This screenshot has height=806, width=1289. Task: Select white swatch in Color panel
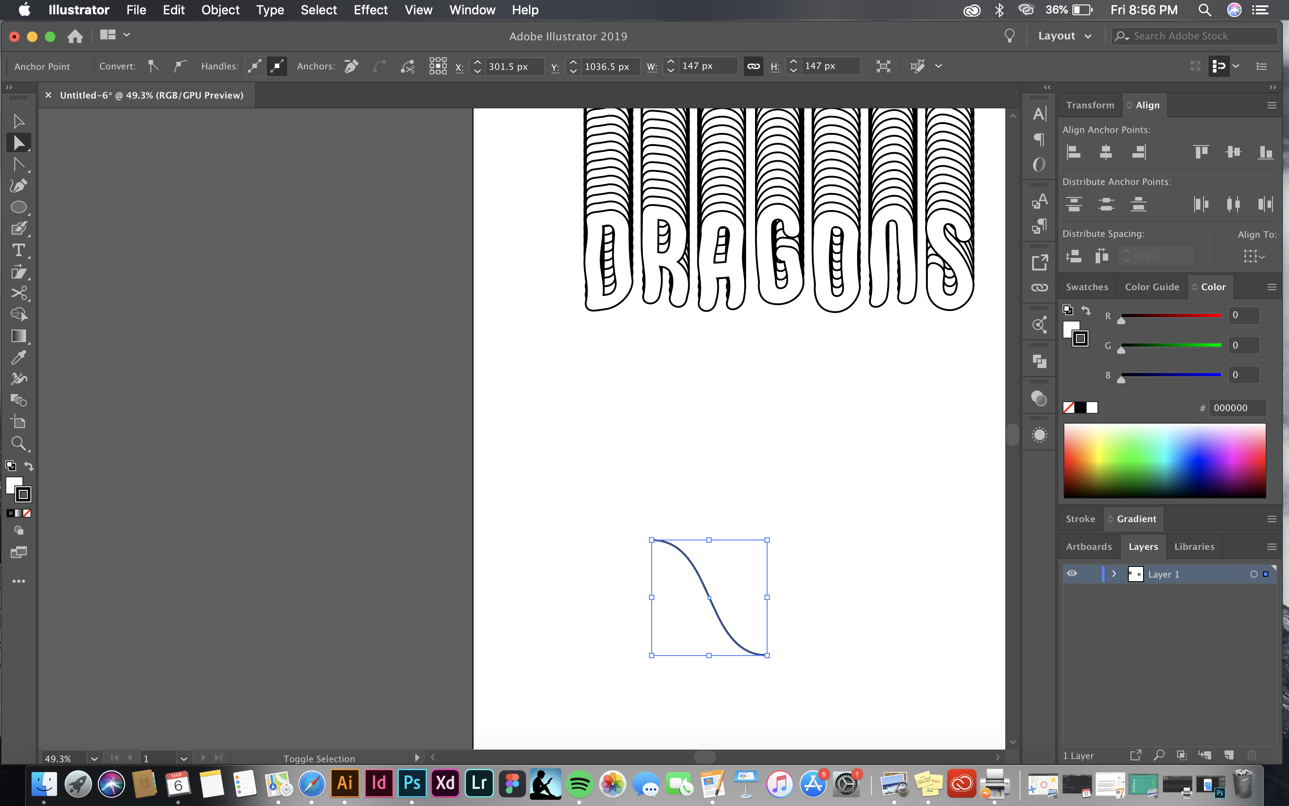coord(1092,408)
